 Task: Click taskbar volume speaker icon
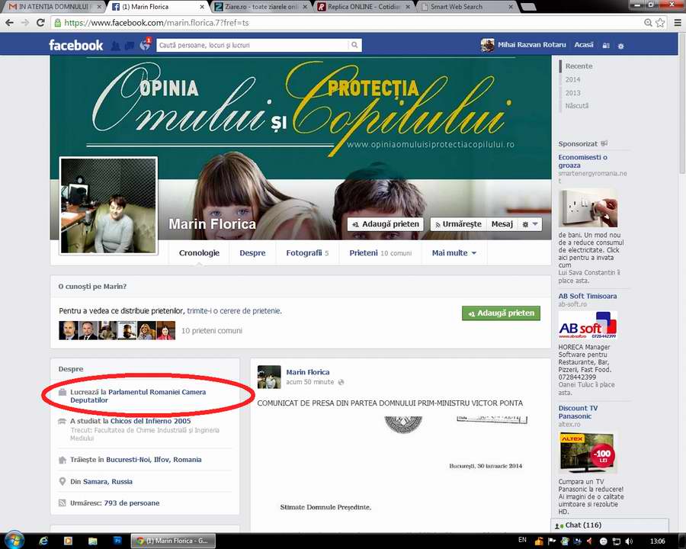tap(629, 541)
